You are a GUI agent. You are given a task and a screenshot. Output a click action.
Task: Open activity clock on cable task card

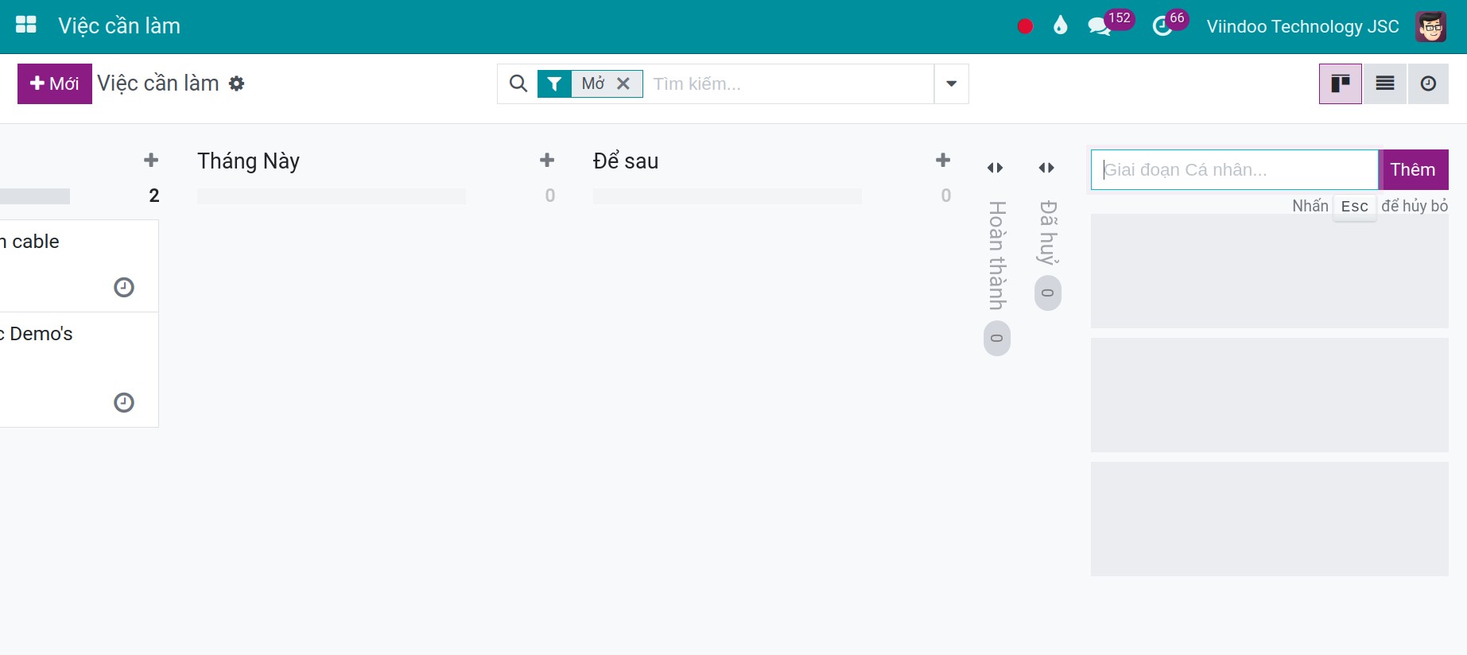coord(124,287)
